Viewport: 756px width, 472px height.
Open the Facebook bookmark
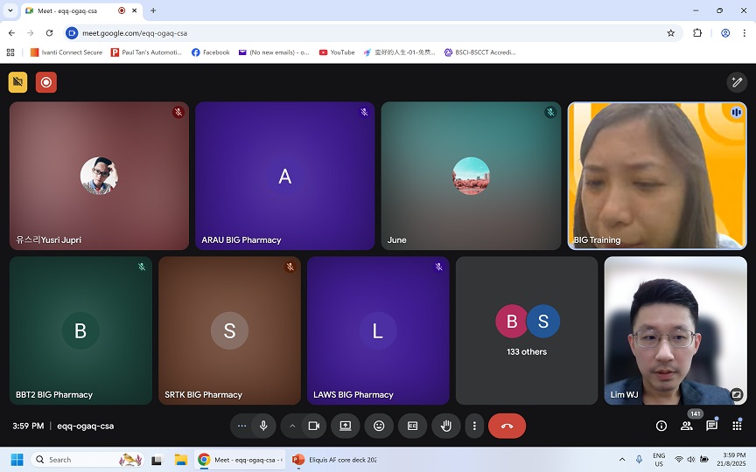pyautogui.click(x=210, y=52)
